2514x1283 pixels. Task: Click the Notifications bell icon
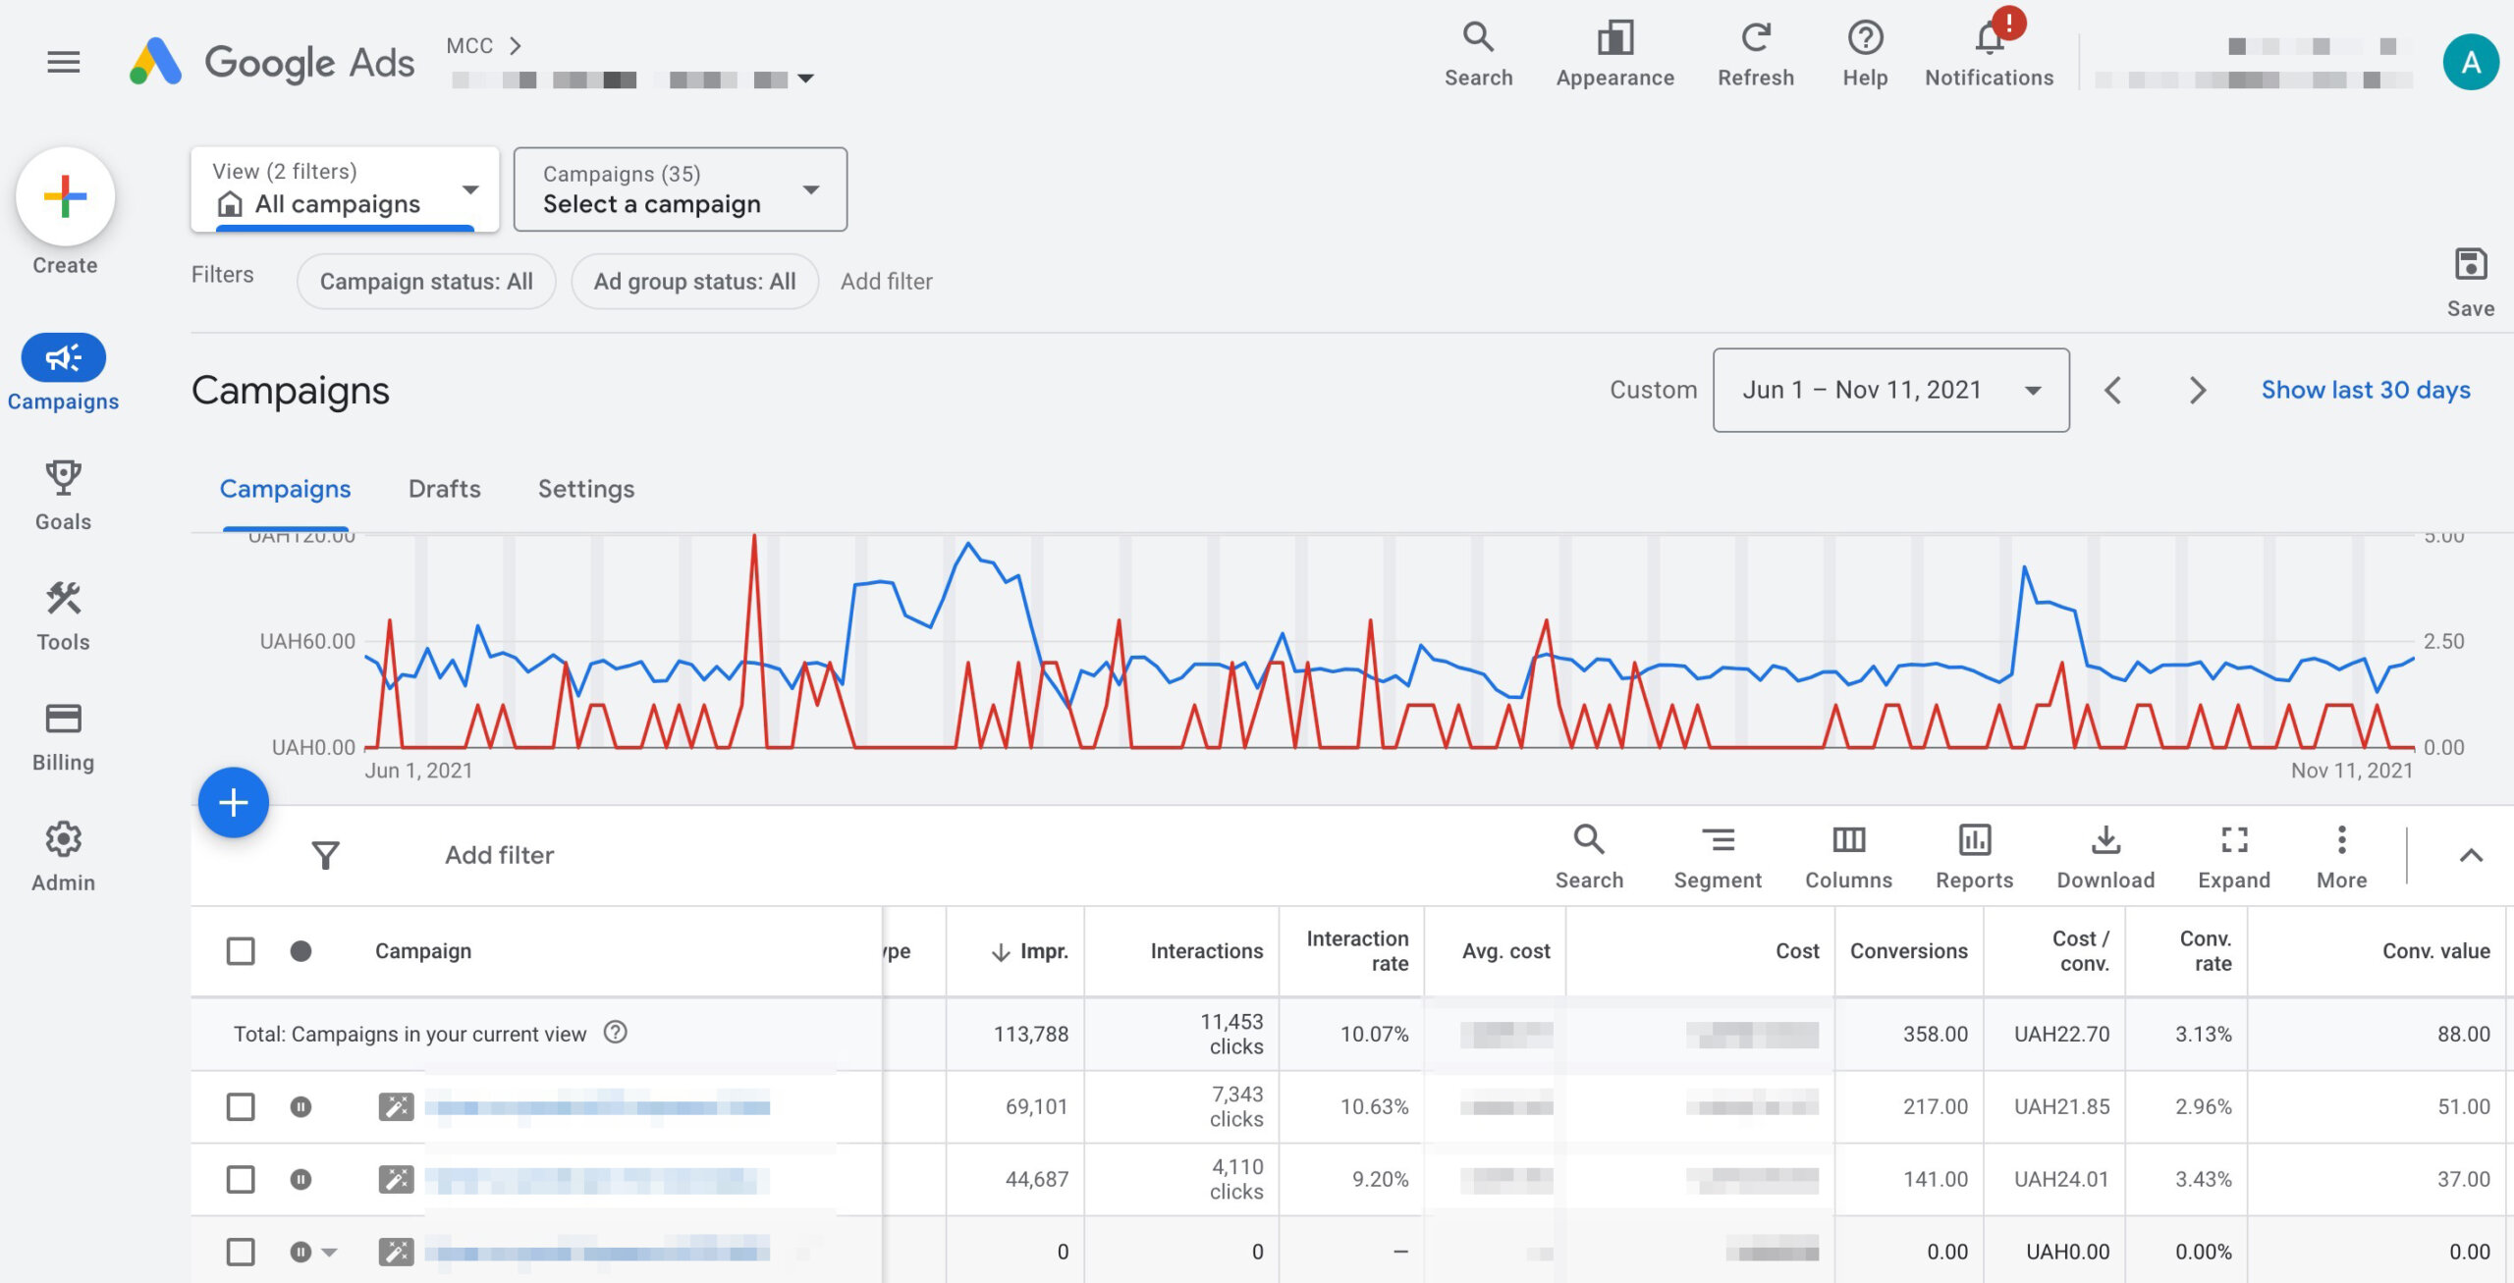(1989, 41)
